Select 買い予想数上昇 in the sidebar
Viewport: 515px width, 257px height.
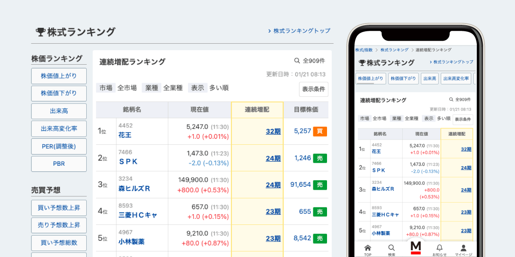coord(59,208)
